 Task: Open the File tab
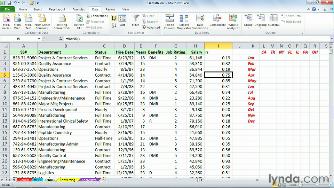(7, 9)
